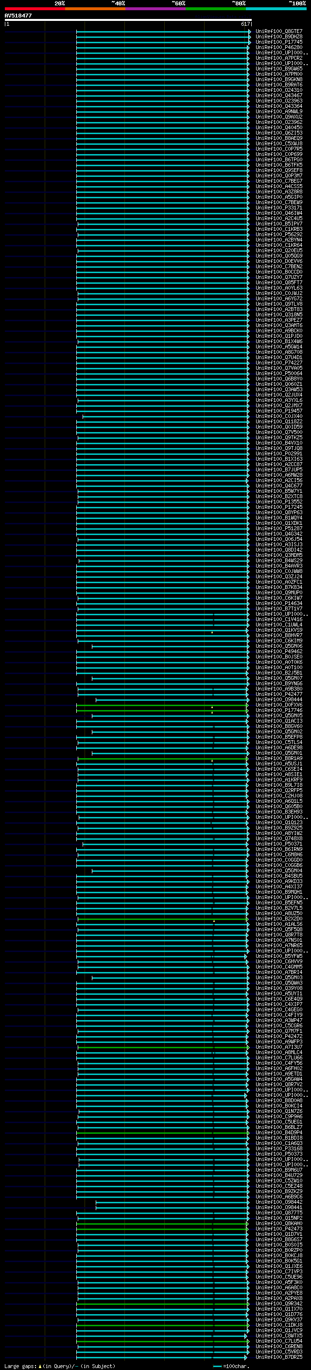
Task: Click the UniRef100_B5EFP8 label
Action: pyautogui.click(x=278, y=737)
